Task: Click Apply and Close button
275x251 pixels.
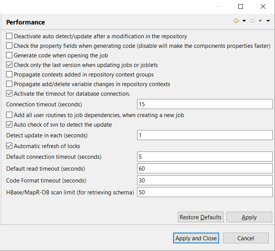Action: [196, 238]
